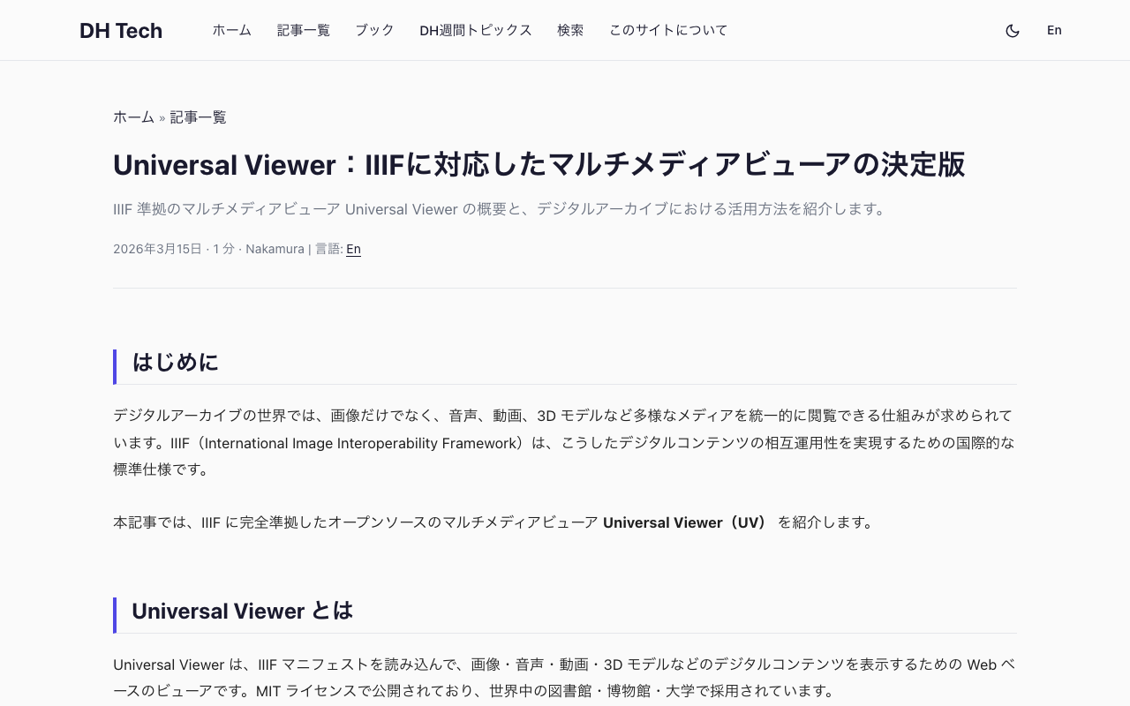Click the ホーム breadcrumb link
Image resolution: width=1130 pixels, height=706 pixels.
[134, 116]
